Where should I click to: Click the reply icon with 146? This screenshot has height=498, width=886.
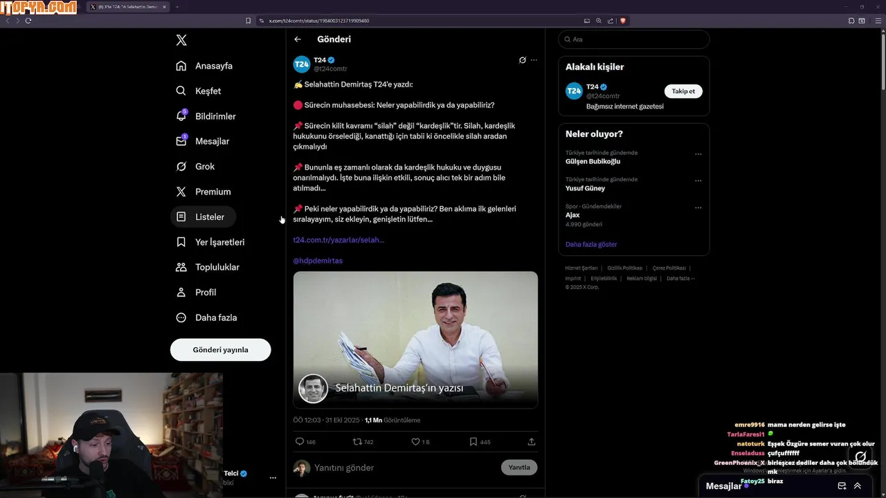300,441
